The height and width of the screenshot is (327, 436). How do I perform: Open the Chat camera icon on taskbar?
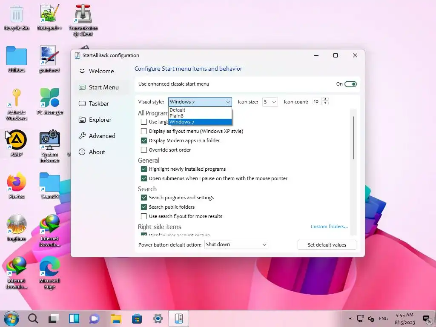(95, 318)
